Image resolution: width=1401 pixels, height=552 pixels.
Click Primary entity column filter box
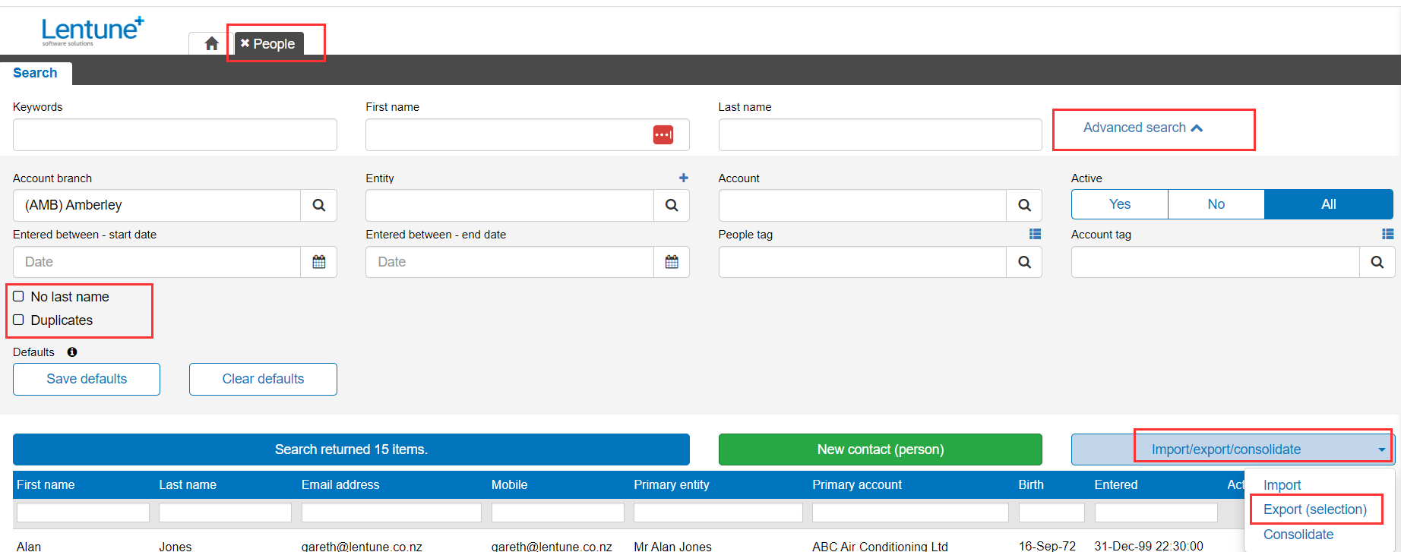(718, 513)
